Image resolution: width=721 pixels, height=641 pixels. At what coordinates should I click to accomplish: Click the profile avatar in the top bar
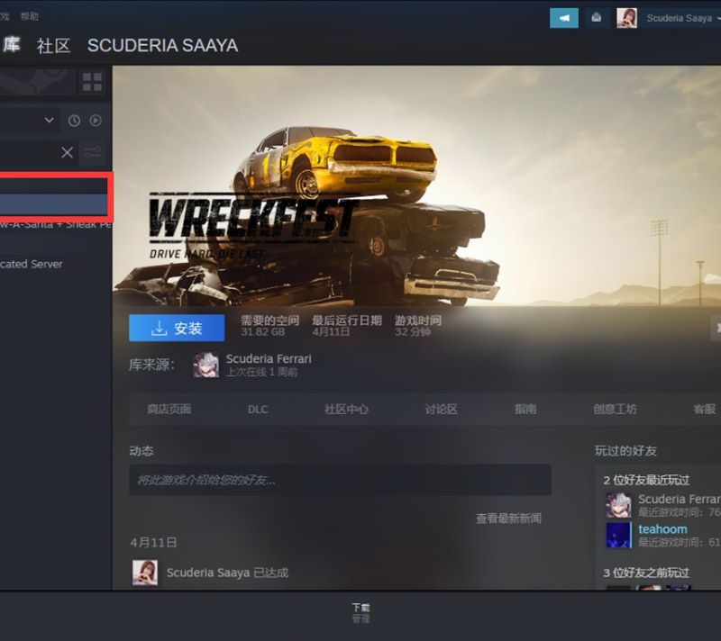pyautogui.click(x=626, y=18)
